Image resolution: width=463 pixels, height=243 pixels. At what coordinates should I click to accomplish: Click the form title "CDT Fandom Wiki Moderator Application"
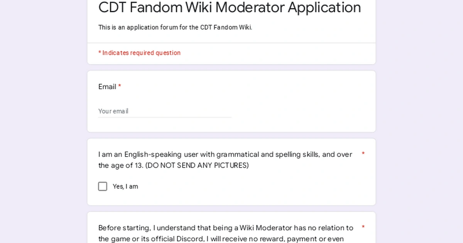(x=229, y=8)
